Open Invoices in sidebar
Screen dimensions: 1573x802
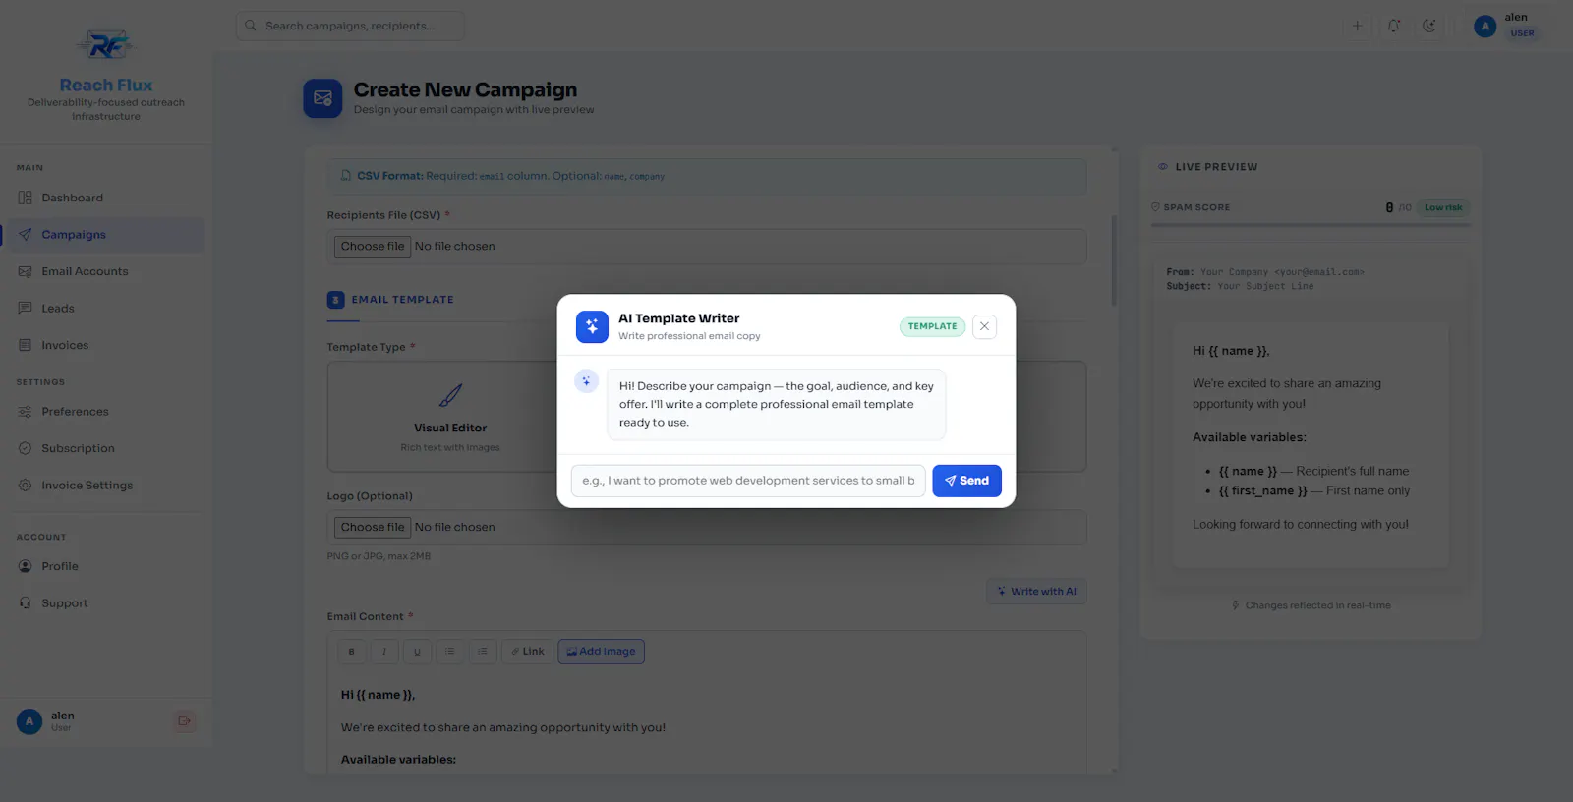pyautogui.click(x=105, y=345)
